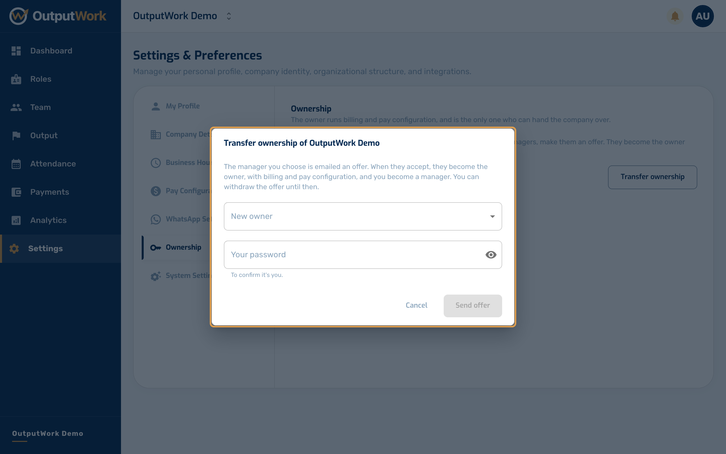The width and height of the screenshot is (726, 454).
Task: Open the Payments sidebar item
Action: point(60,192)
